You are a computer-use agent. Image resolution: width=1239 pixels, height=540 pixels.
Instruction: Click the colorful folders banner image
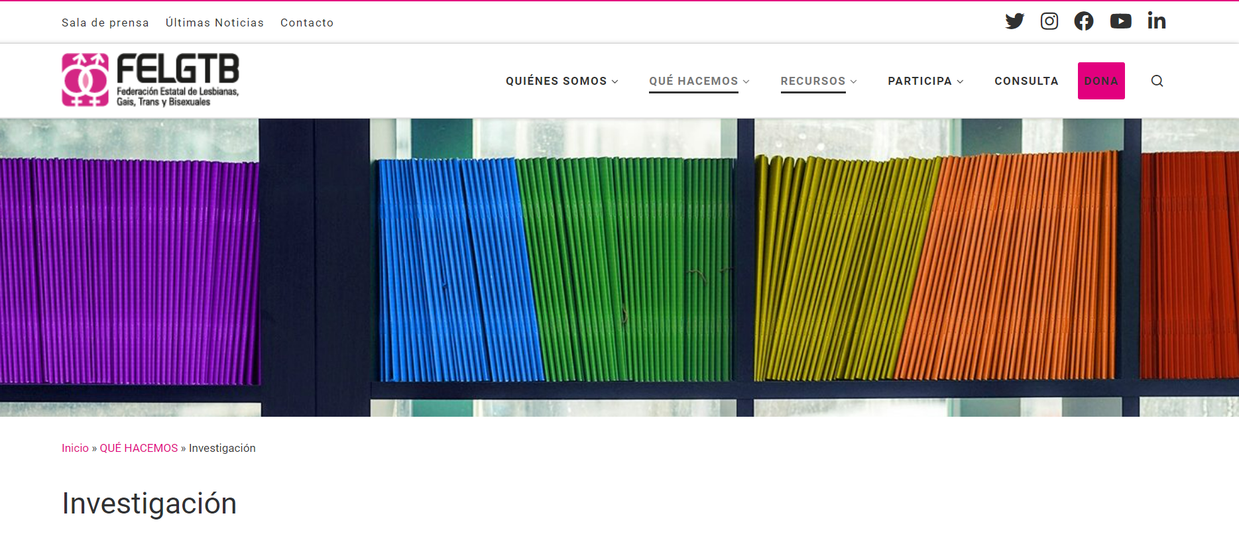pyautogui.click(x=619, y=267)
